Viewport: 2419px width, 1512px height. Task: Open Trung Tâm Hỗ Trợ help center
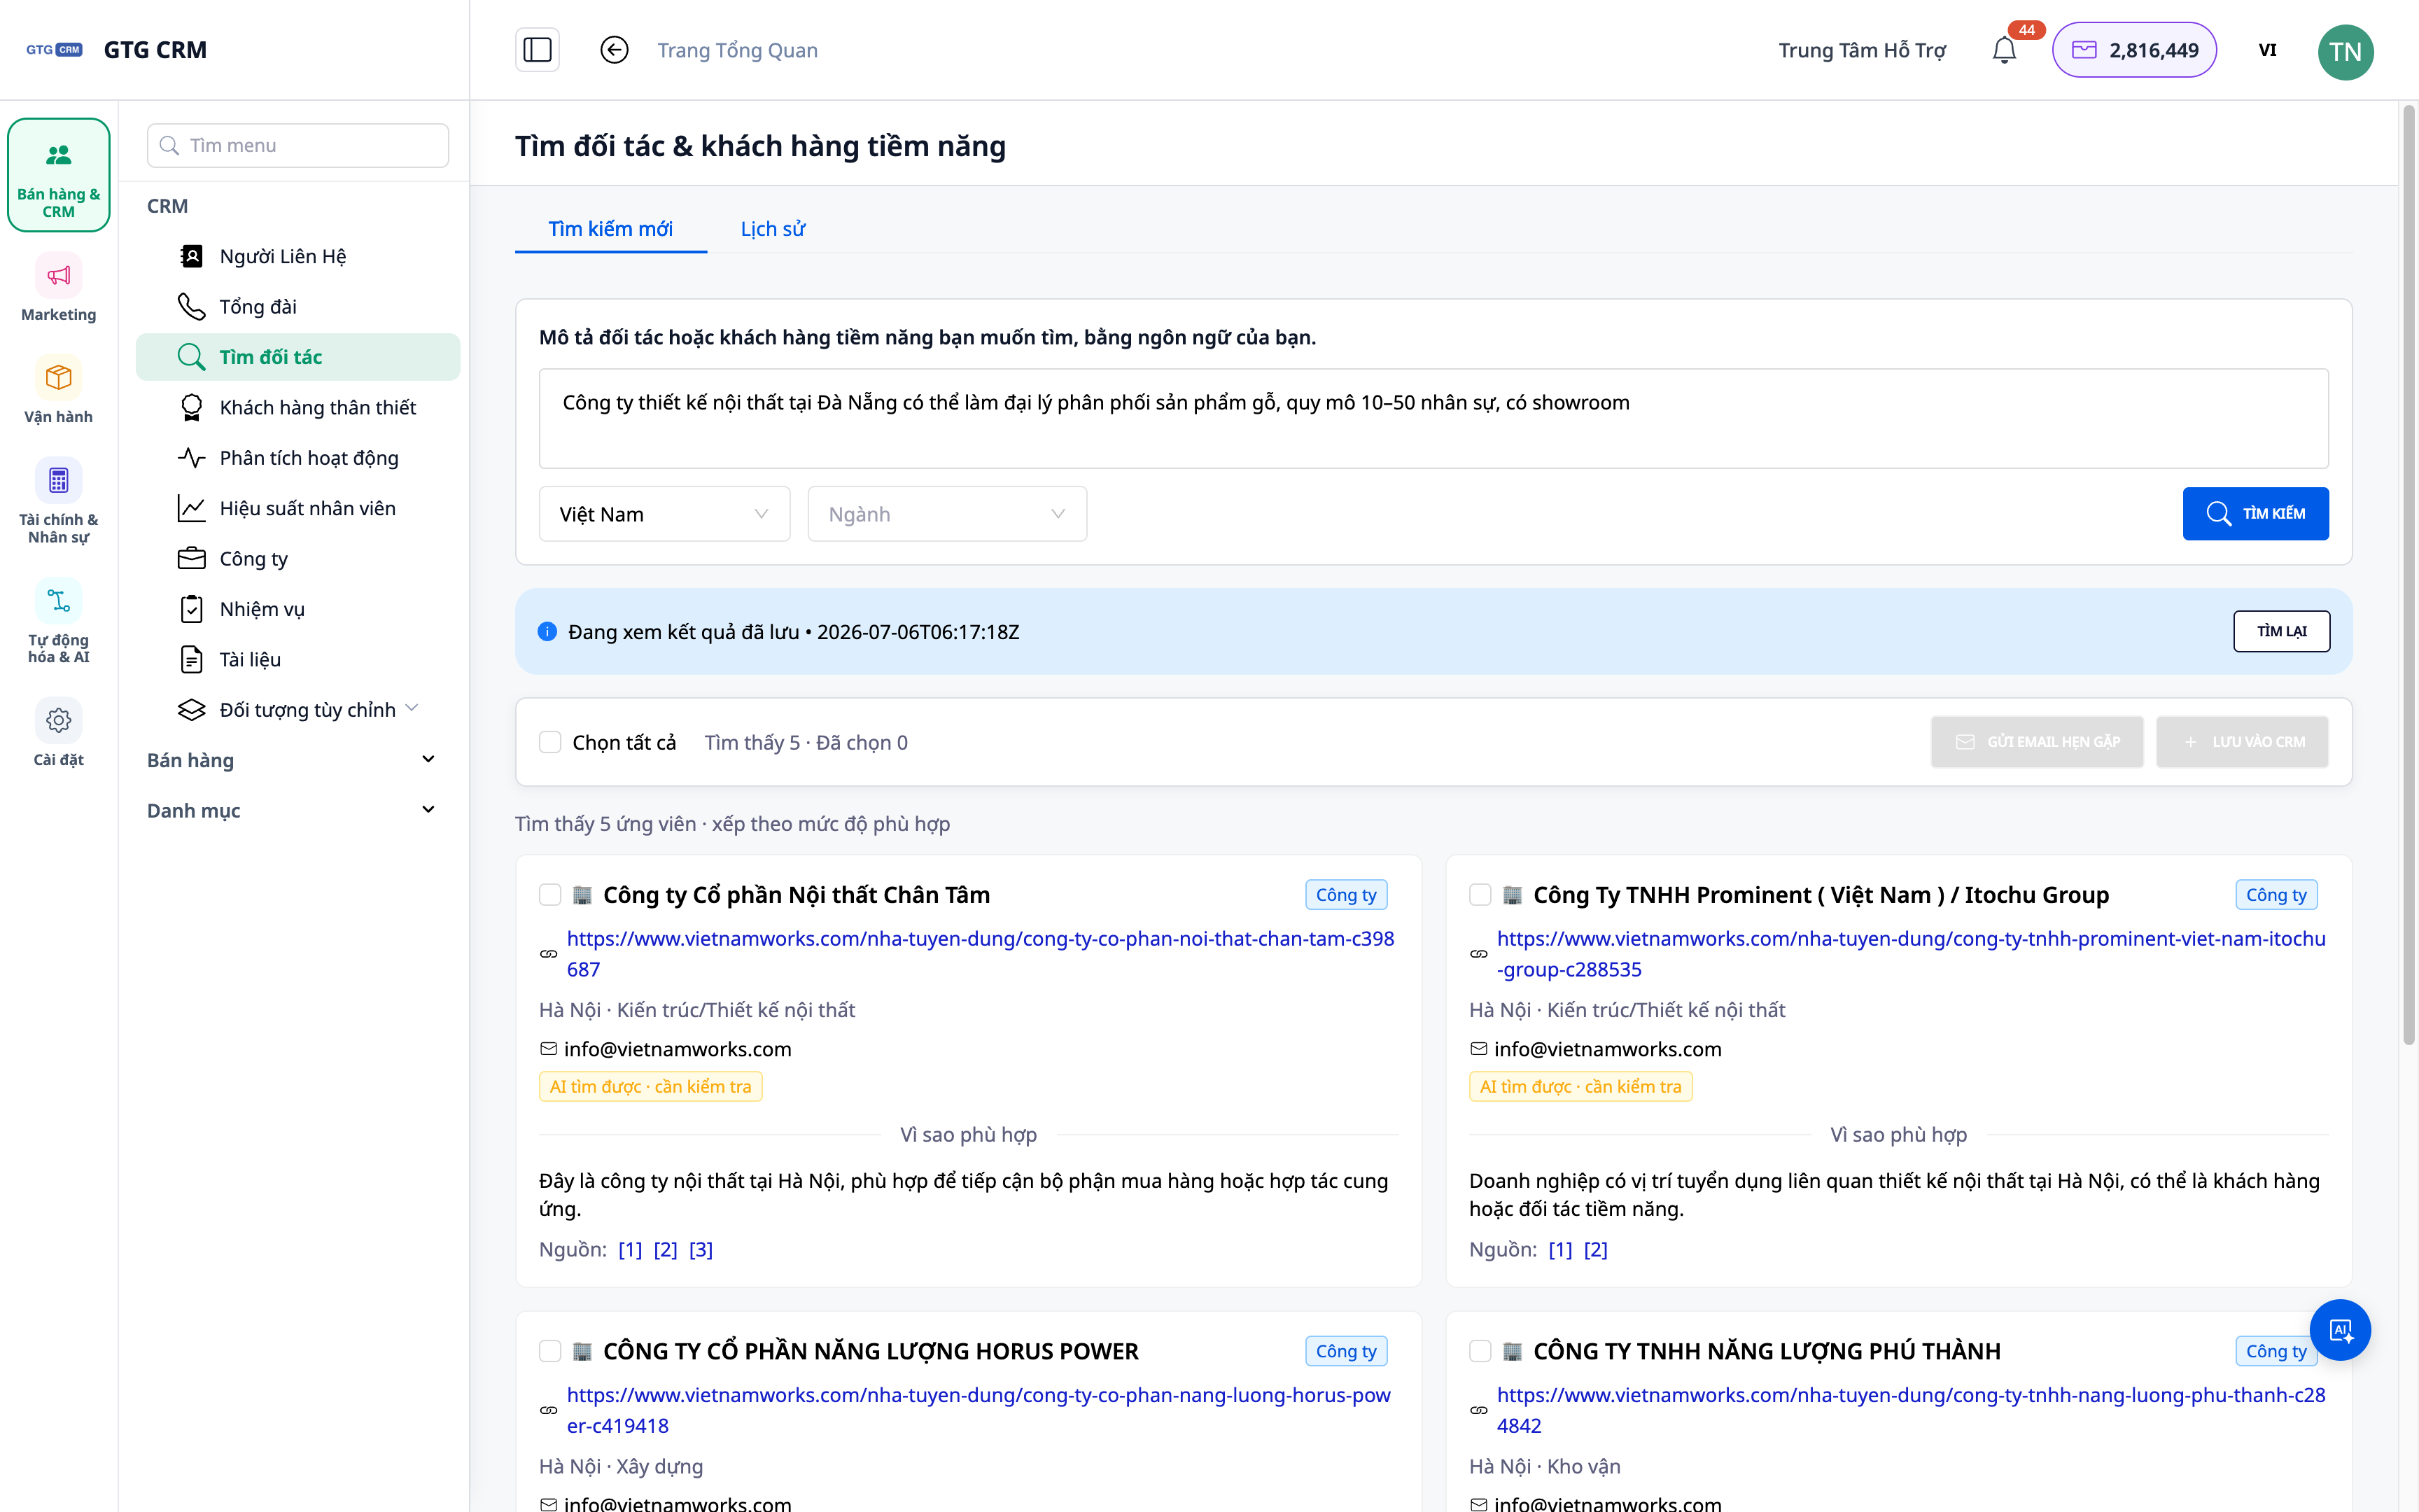1863,50
